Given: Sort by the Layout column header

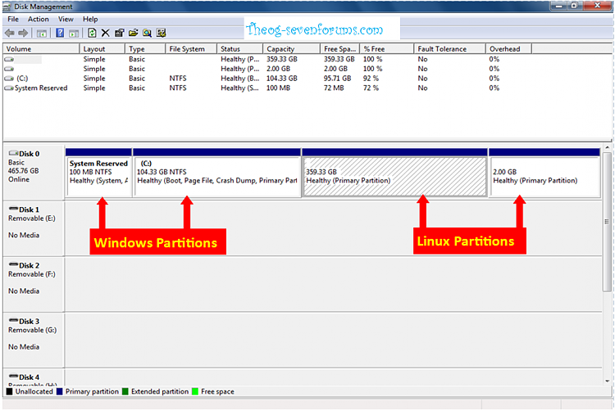Looking at the screenshot, I should tap(102, 49).
